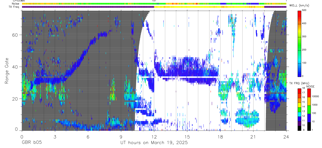Click the 'GBR b05' radar beam label
This screenshot has width=322, height=148.
(31, 143)
